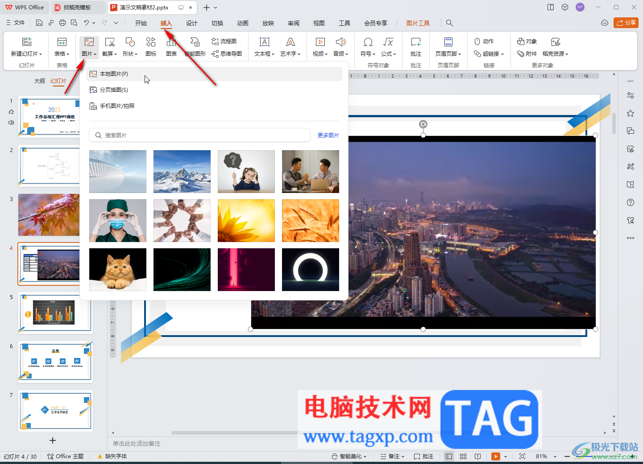
Task: Toggle Notes pane from status bar
Action: [390, 456]
